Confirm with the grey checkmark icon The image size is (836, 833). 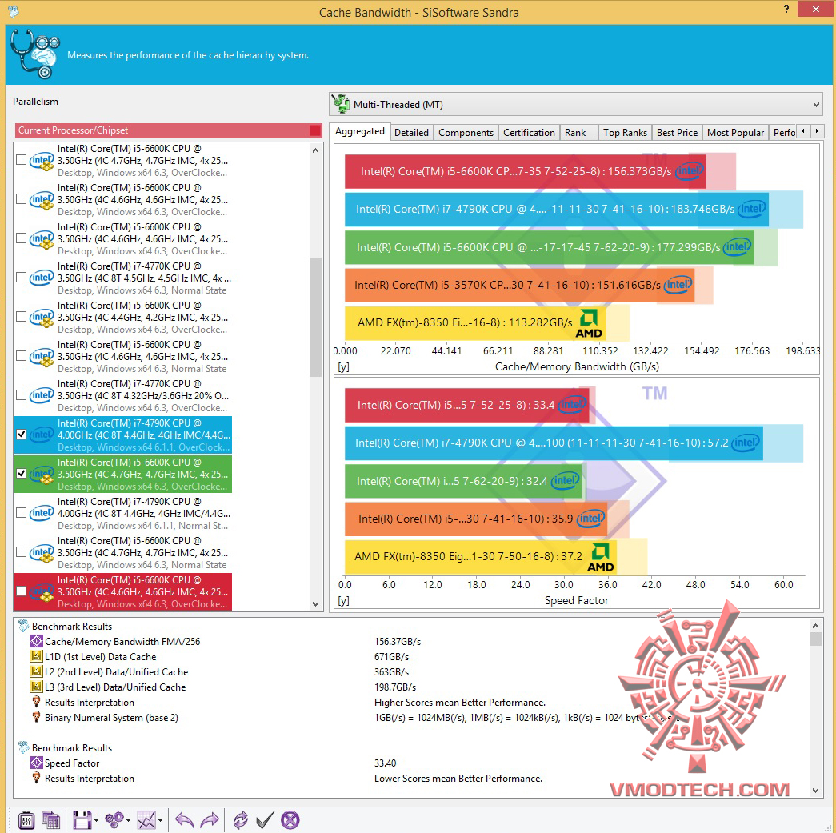point(265,819)
